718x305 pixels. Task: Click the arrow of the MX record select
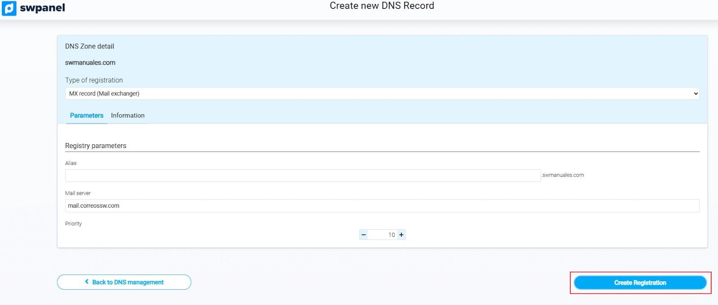(x=696, y=93)
